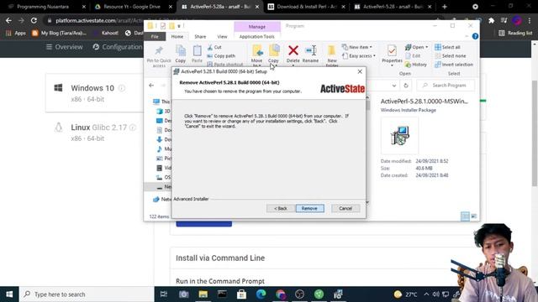This screenshot has height=302, width=538.
Task: Open File Explorer from taskbar
Action: 203,294
